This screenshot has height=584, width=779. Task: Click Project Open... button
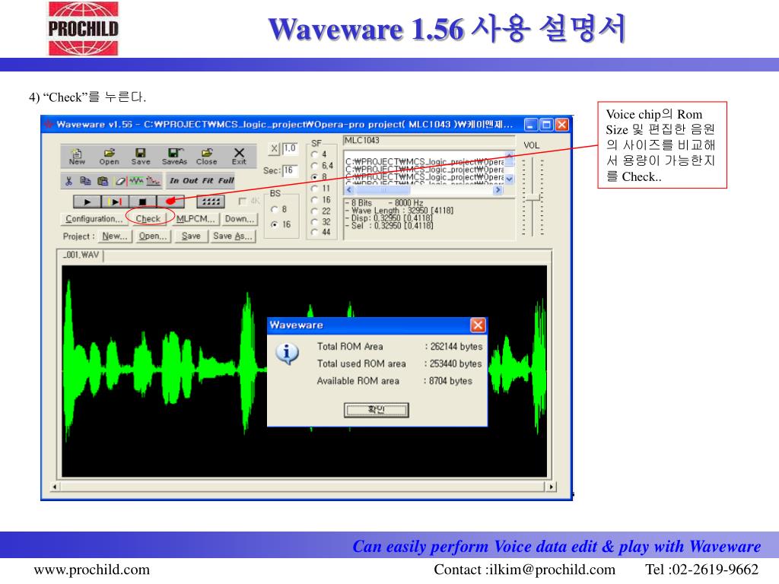(x=152, y=236)
